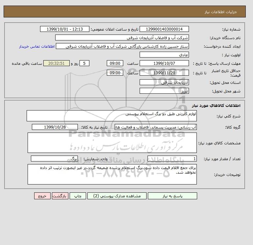
Task: Click label تاریخ و ساعت اعلان عمومی
Action: (x=115, y=29)
